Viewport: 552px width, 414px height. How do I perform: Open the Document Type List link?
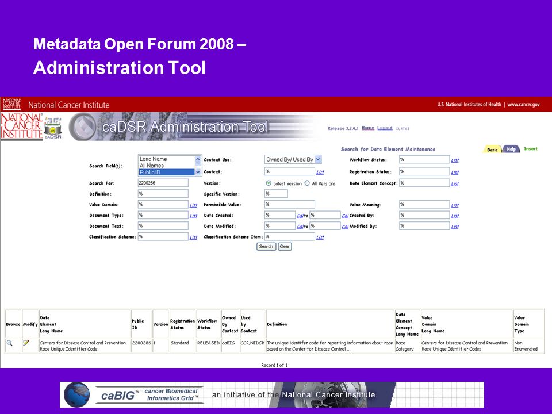point(194,216)
